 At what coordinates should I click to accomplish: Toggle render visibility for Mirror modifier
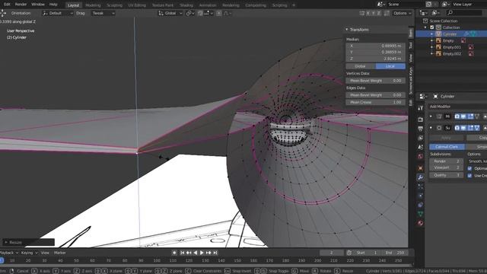point(457,116)
